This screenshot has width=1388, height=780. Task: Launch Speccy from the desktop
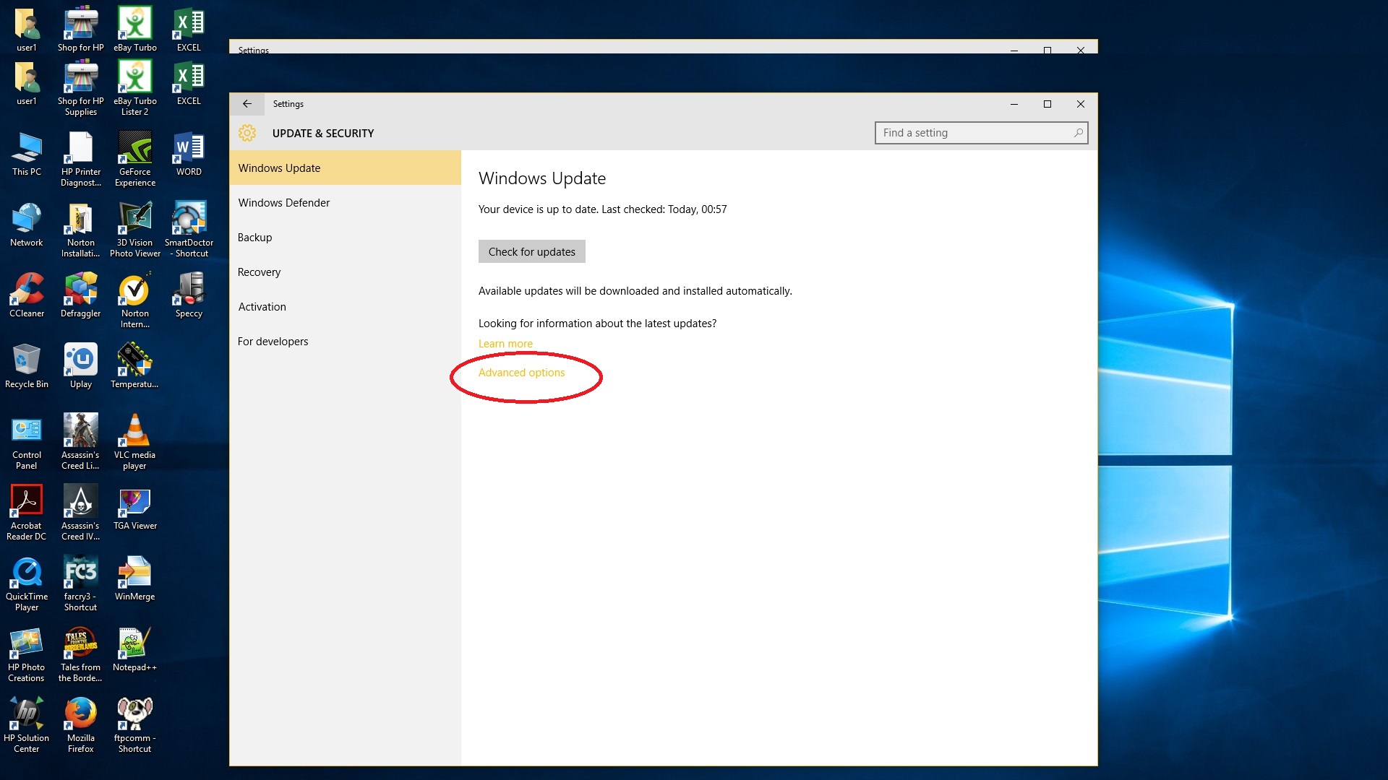tap(189, 295)
